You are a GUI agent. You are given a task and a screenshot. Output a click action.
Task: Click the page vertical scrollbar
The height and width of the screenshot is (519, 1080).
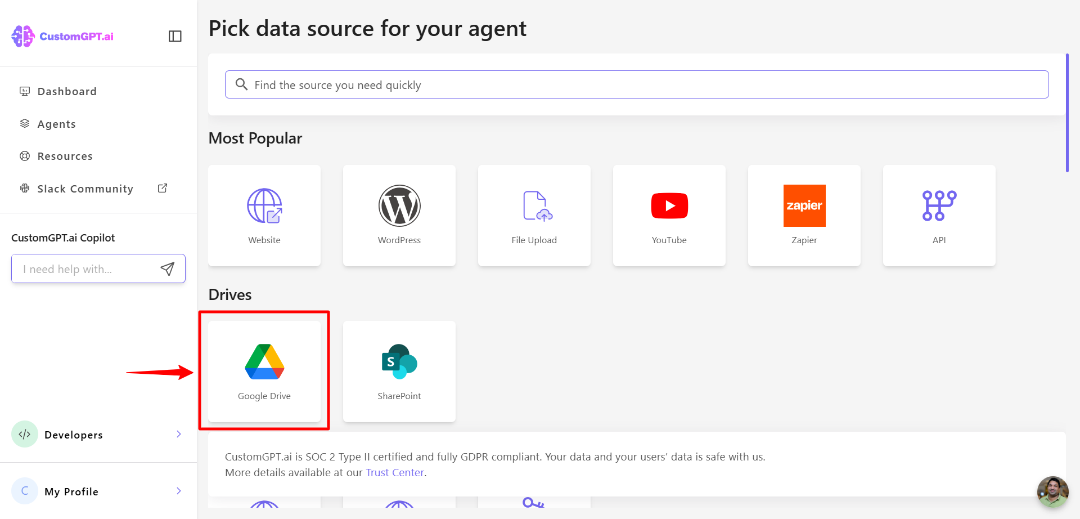[1067, 113]
